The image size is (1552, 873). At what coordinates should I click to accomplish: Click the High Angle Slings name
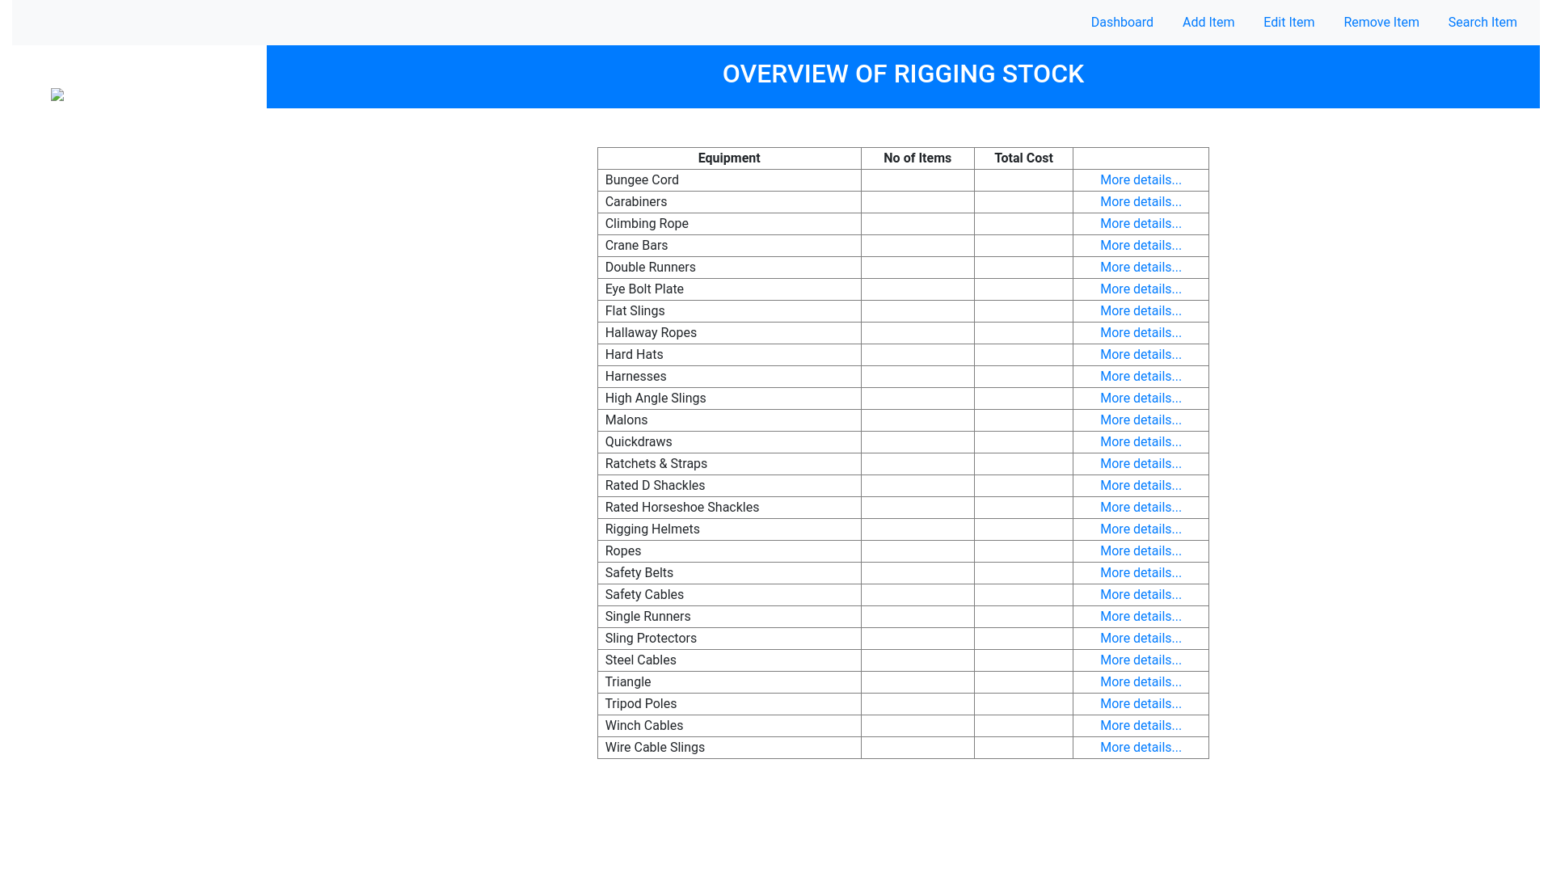(729, 399)
